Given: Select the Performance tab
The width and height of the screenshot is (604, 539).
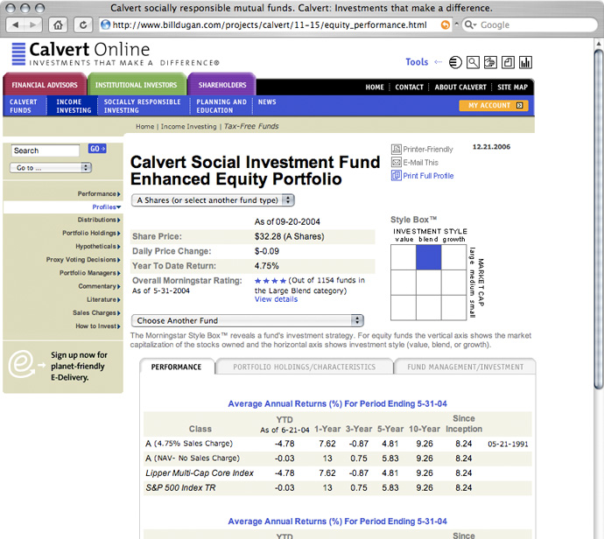Looking at the screenshot, I should point(177,367).
